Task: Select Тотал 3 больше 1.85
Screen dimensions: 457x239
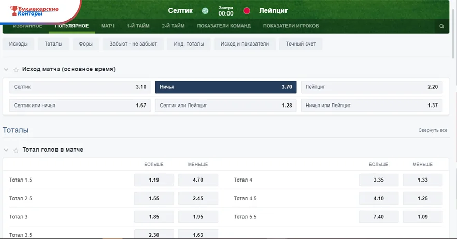Action: tap(154, 217)
